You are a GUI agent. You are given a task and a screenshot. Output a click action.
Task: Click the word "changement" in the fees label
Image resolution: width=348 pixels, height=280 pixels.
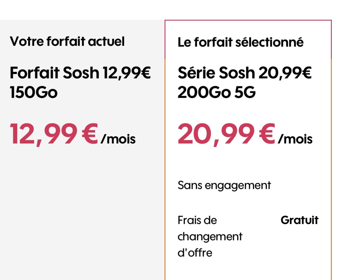(x=210, y=237)
